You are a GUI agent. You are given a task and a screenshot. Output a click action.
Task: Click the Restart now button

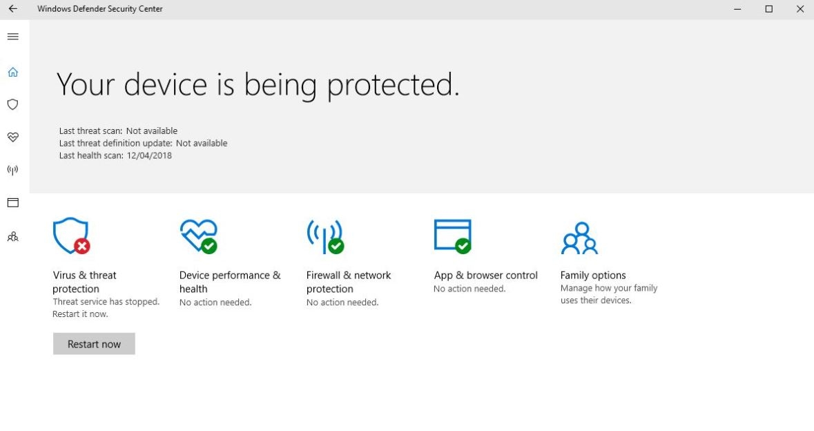tap(94, 343)
